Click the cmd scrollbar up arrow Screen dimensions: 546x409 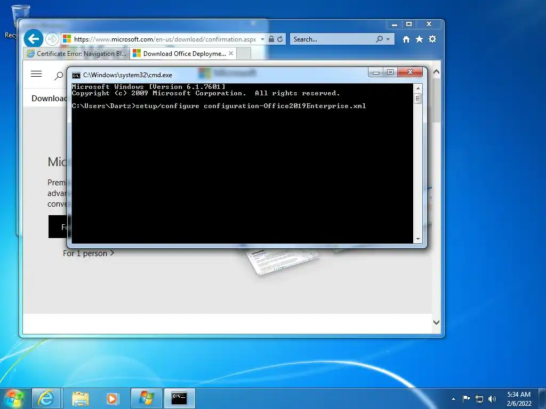coord(418,88)
